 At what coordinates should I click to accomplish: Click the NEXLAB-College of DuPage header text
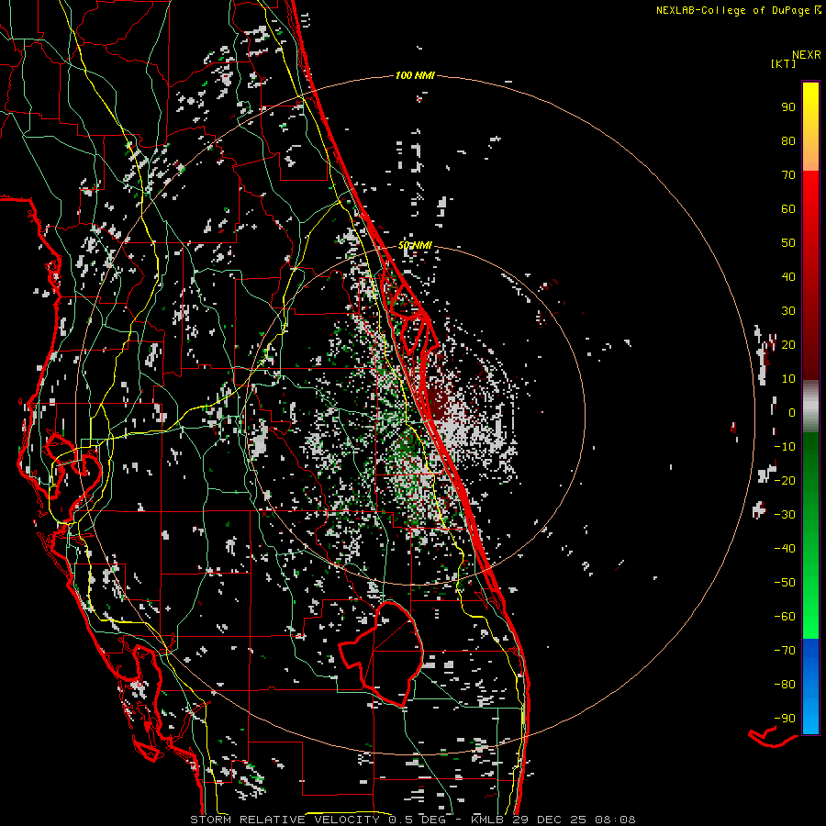(734, 10)
